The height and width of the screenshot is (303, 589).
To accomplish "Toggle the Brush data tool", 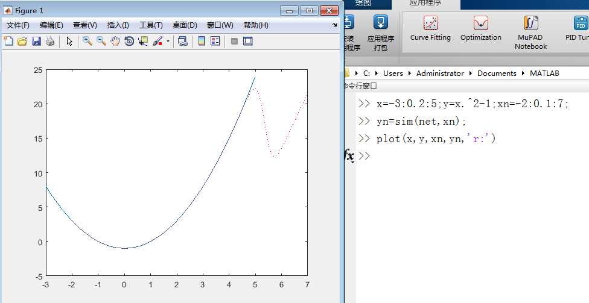I will point(158,41).
